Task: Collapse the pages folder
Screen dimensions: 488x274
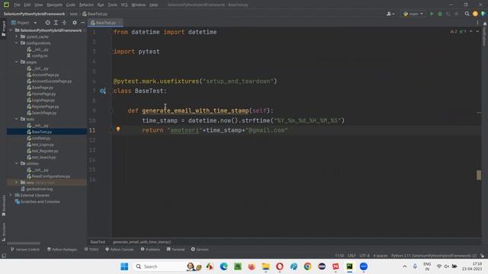Action: tap(17, 62)
